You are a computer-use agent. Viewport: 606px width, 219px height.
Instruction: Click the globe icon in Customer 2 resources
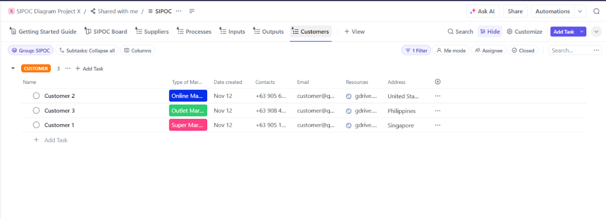tap(349, 96)
